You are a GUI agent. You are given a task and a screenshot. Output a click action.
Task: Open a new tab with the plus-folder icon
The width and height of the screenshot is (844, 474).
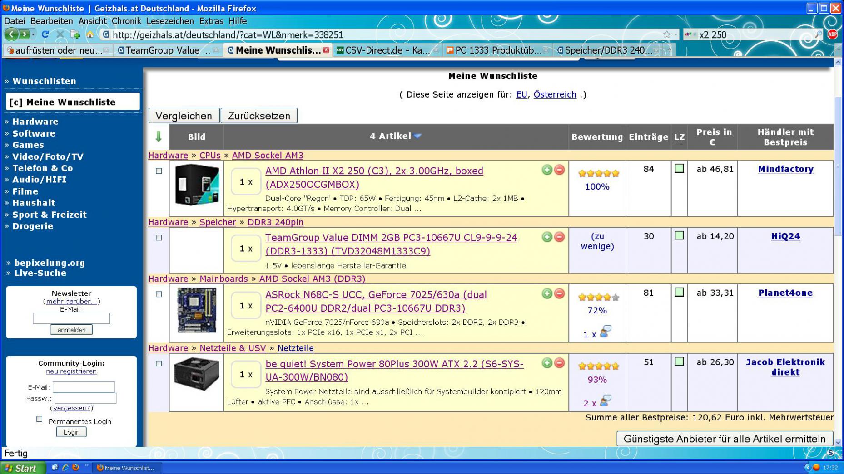[x=75, y=34]
